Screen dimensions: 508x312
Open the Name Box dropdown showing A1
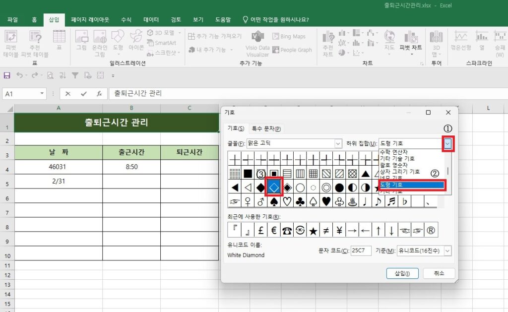click(42, 94)
